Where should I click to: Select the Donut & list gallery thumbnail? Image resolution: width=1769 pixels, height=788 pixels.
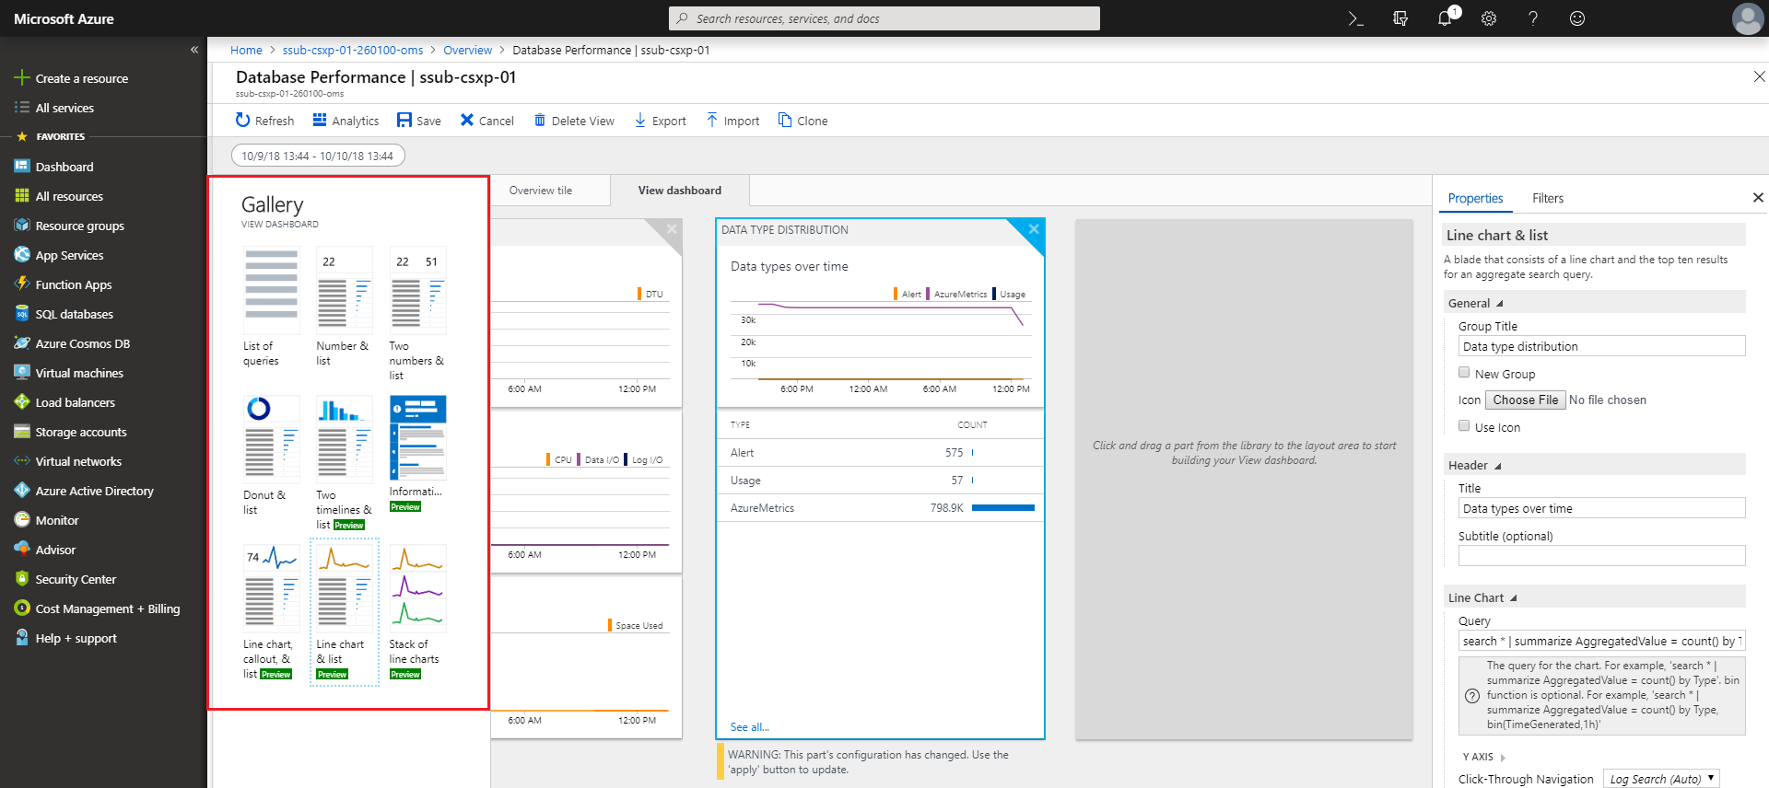click(x=271, y=440)
